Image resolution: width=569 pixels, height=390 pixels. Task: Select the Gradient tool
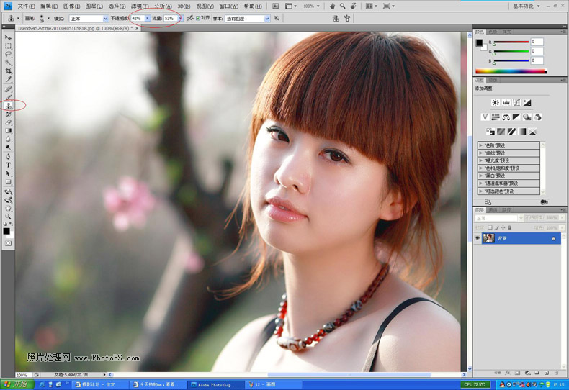tap(8, 130)
